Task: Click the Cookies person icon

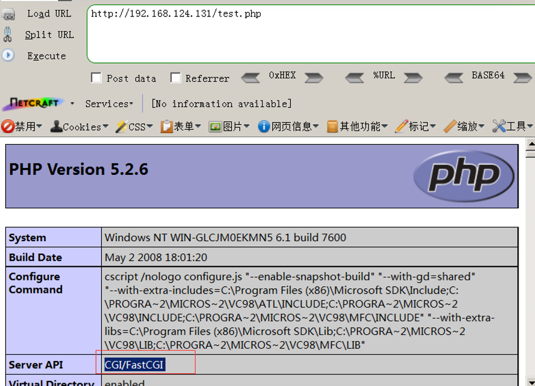Action: click(x=56, y=127)
